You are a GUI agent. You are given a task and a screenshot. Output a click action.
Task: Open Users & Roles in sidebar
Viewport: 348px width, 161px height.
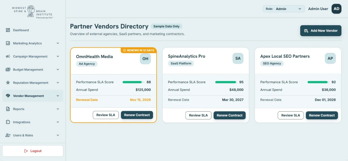(33, 135)
